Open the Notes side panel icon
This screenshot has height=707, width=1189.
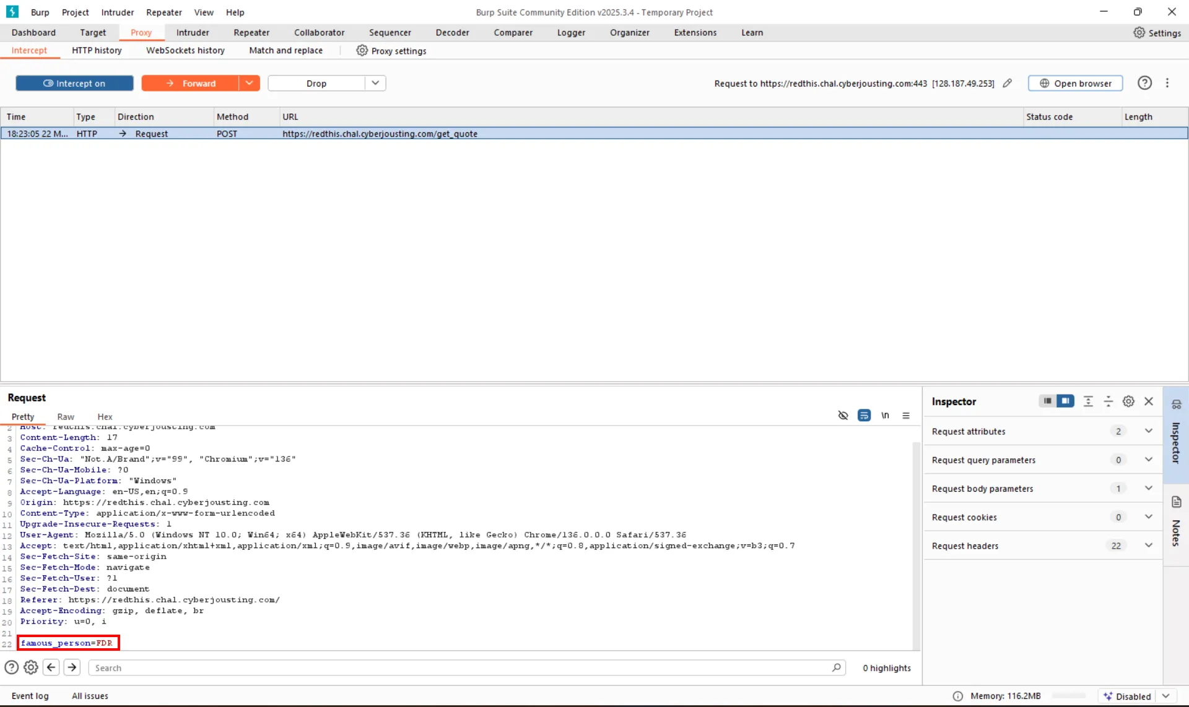[x=1177, y=502]
